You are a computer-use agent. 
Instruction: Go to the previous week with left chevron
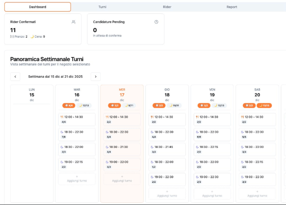pos(15,77)
